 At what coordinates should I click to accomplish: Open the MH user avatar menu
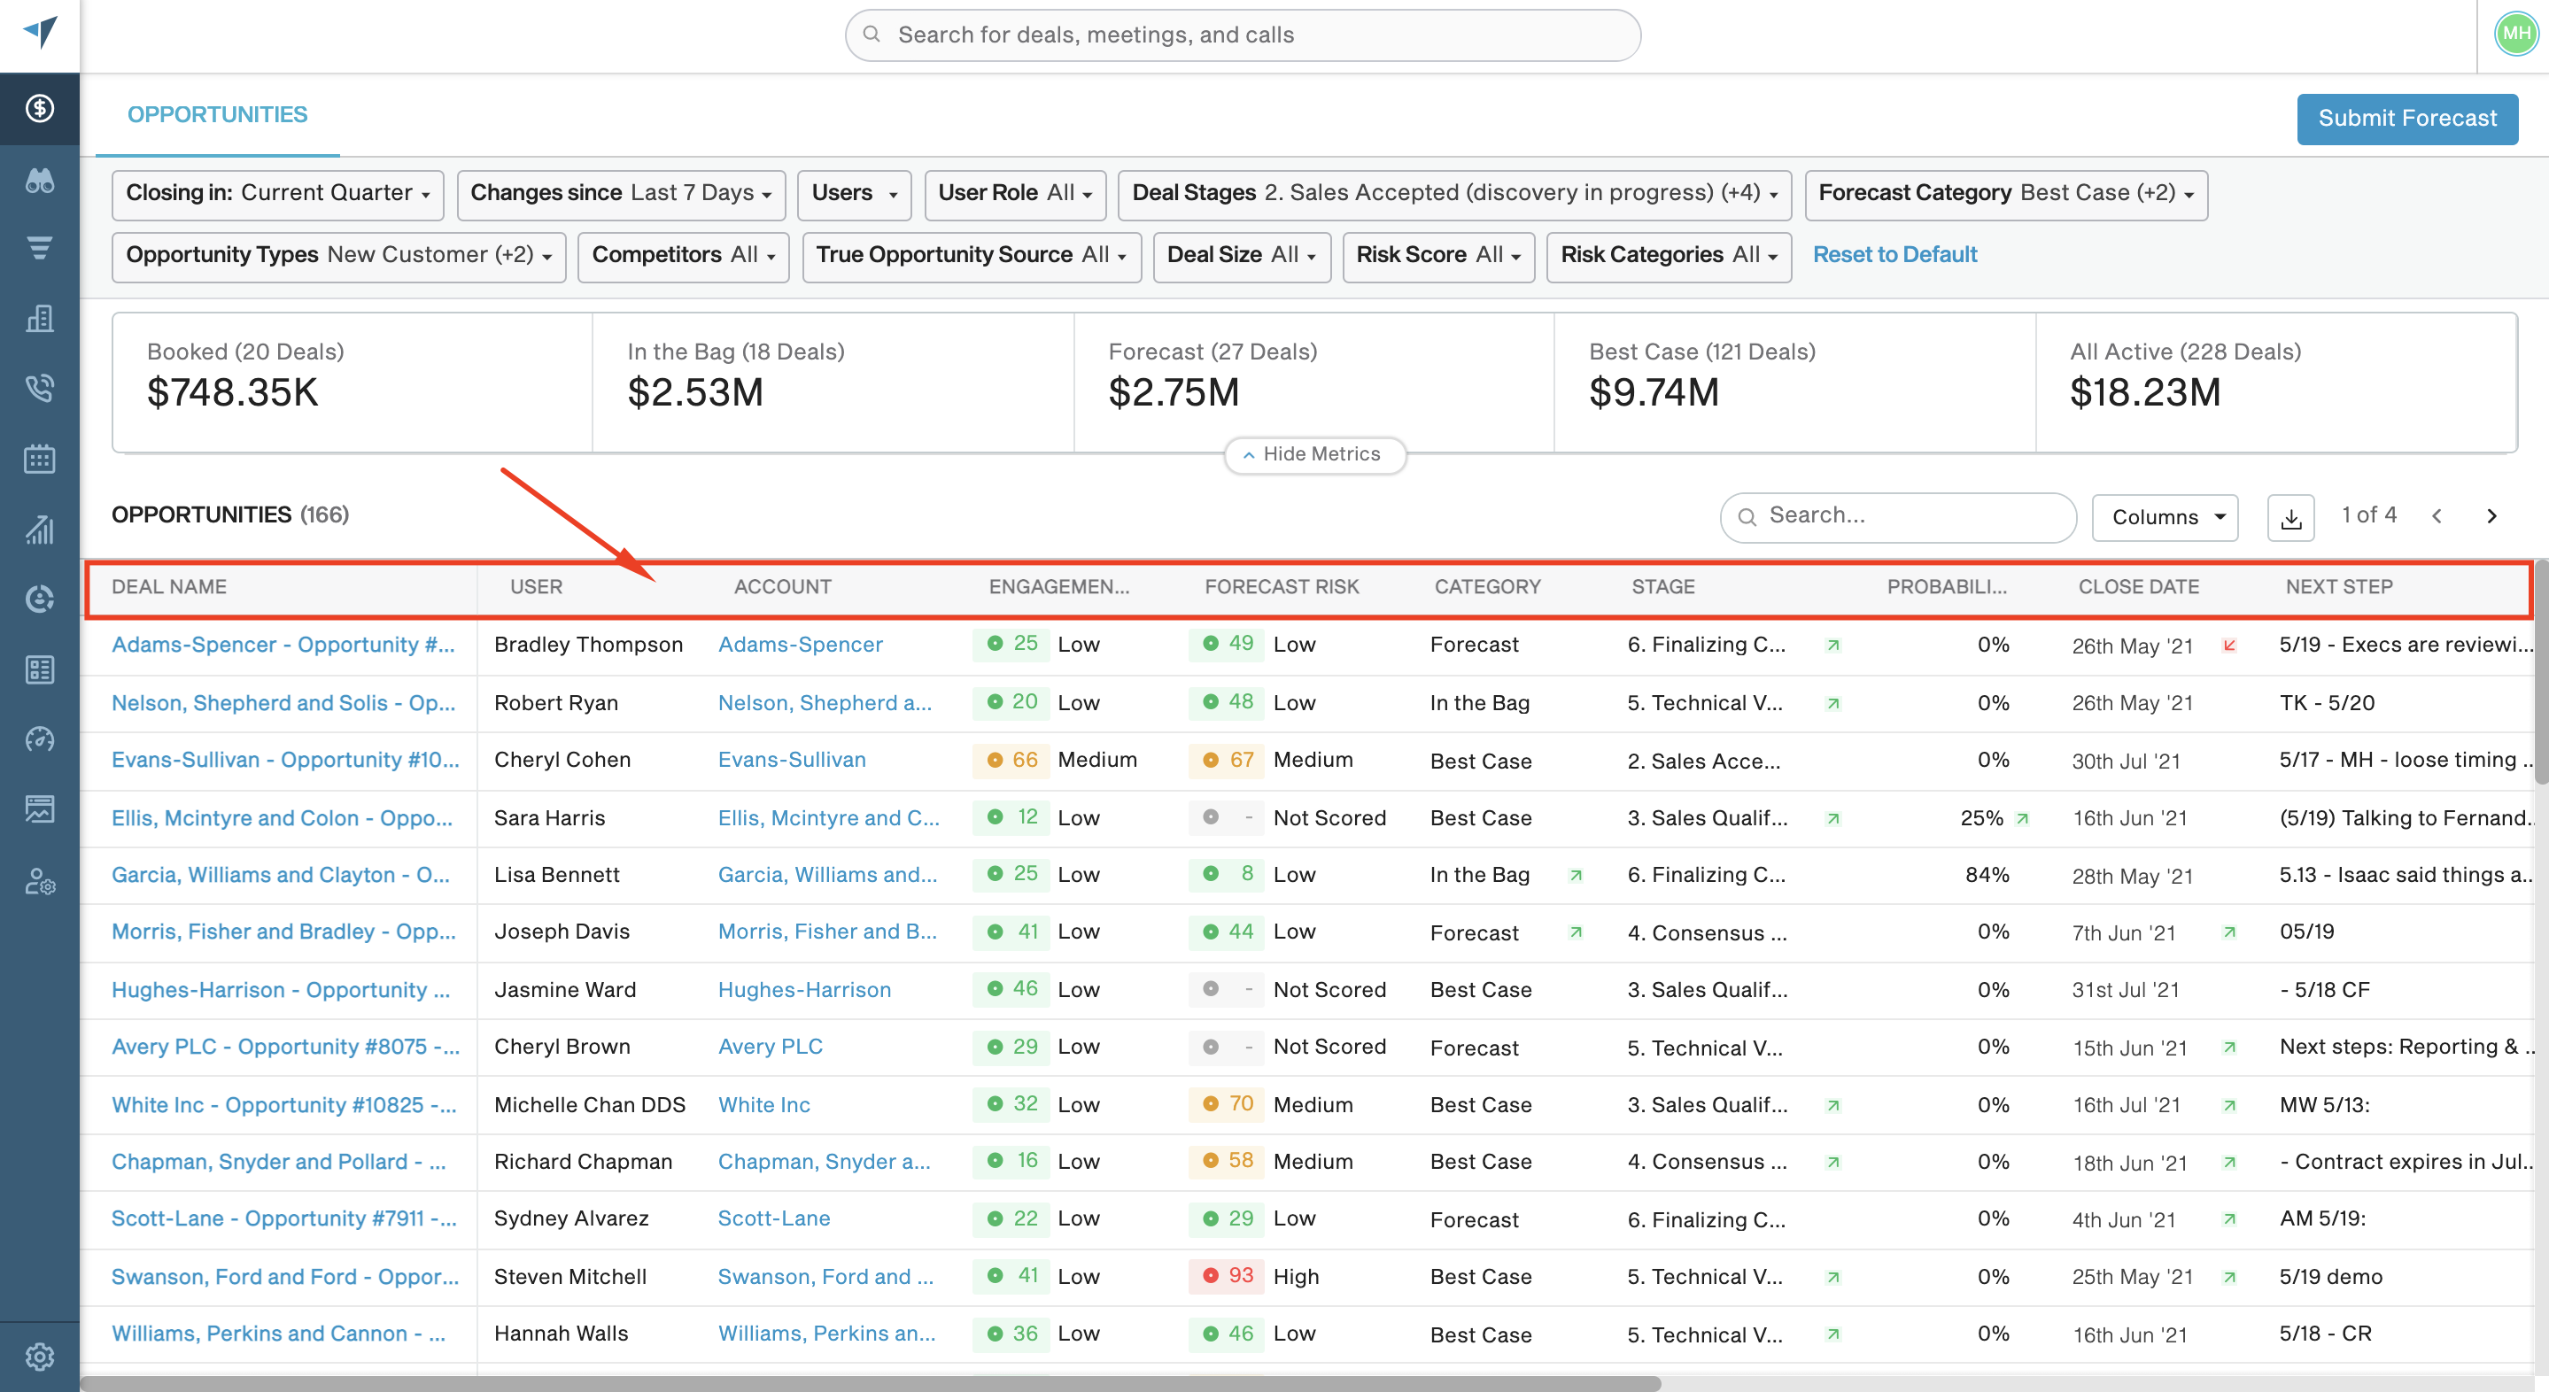[x=2515, y=33]
